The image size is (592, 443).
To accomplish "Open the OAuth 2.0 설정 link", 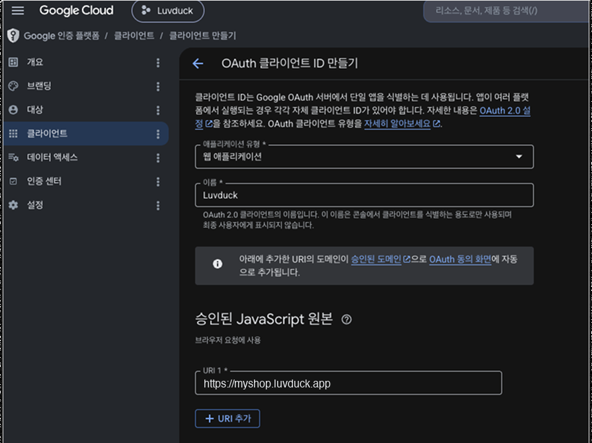I will click(x=505, y=111).
